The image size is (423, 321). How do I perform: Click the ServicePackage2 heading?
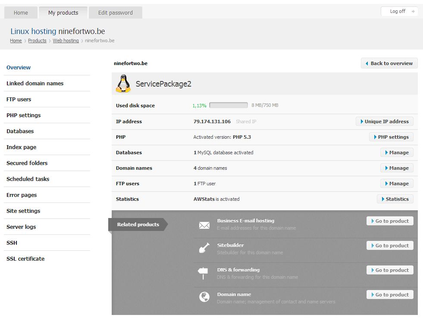pos(163,84)
